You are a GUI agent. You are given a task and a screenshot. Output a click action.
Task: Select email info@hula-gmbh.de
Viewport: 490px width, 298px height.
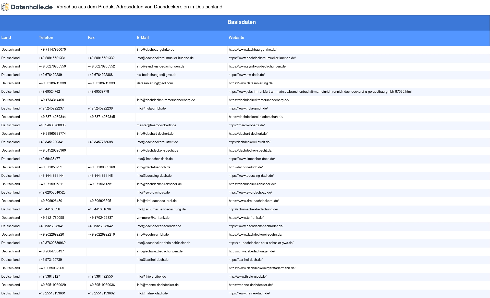pyautogui.click(x=151, y=109)
